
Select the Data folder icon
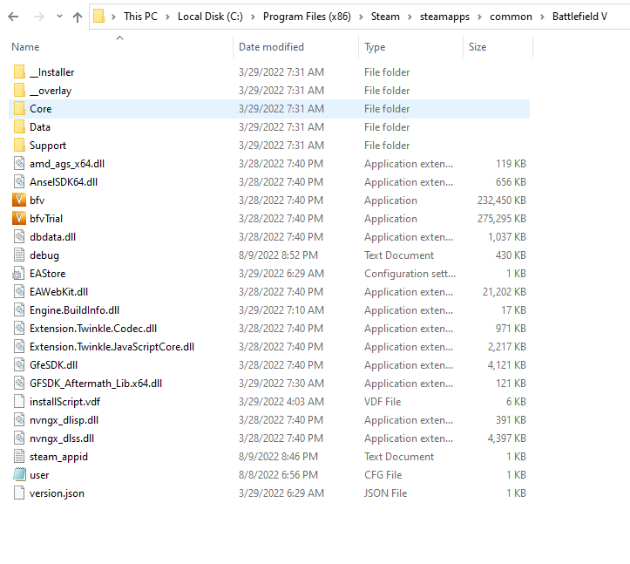(19, 126)
